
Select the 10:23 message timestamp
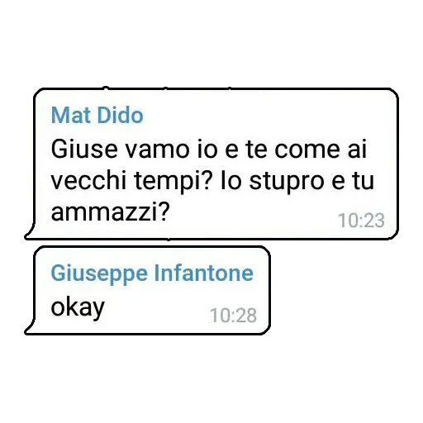[361, 221]
